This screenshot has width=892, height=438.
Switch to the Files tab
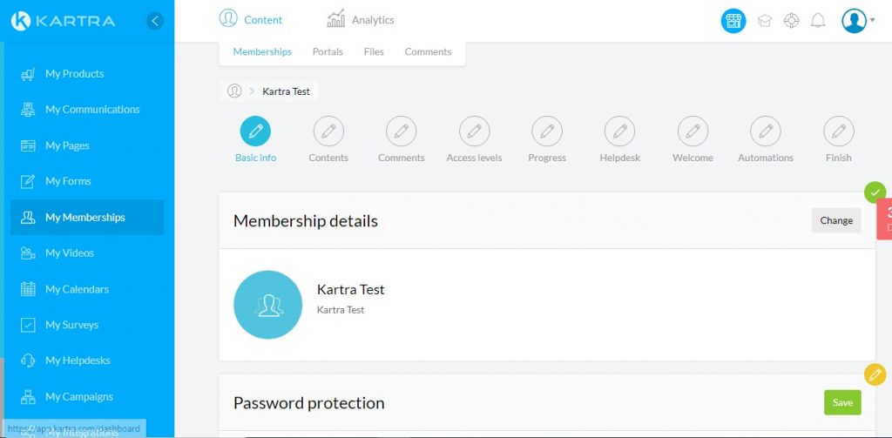[x=374, y=52]
